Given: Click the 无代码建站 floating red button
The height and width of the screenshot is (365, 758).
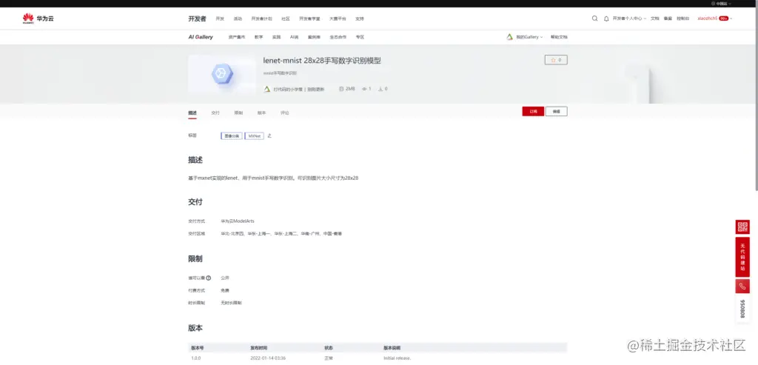Looking at the screenshot, I should pos(742,257).
